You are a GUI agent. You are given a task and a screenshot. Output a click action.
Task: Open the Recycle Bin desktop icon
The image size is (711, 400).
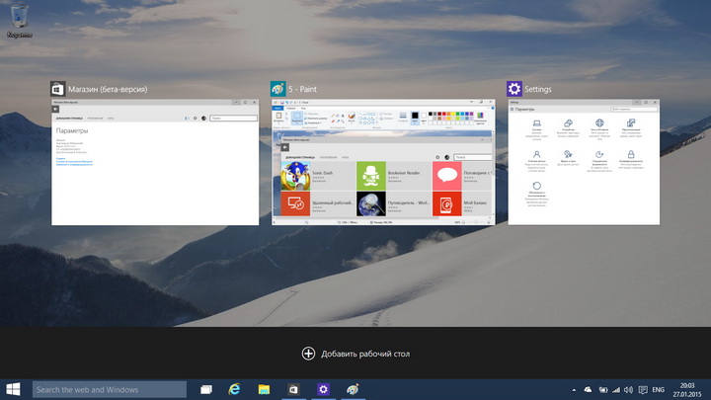pyautogui.click(x=17, y=20)
